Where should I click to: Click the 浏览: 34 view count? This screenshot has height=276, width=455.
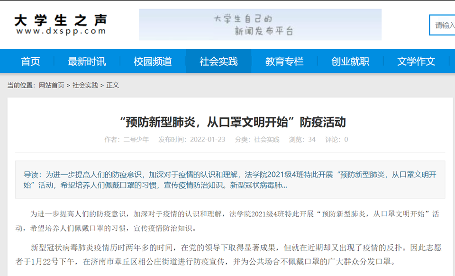[302, 140]
